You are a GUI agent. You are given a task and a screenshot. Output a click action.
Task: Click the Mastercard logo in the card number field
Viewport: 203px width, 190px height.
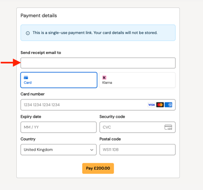click(160, 105)
